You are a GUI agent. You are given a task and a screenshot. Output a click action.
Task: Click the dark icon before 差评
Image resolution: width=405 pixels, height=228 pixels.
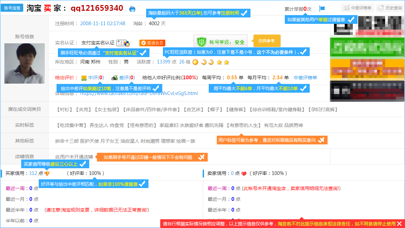coord(114,78)
